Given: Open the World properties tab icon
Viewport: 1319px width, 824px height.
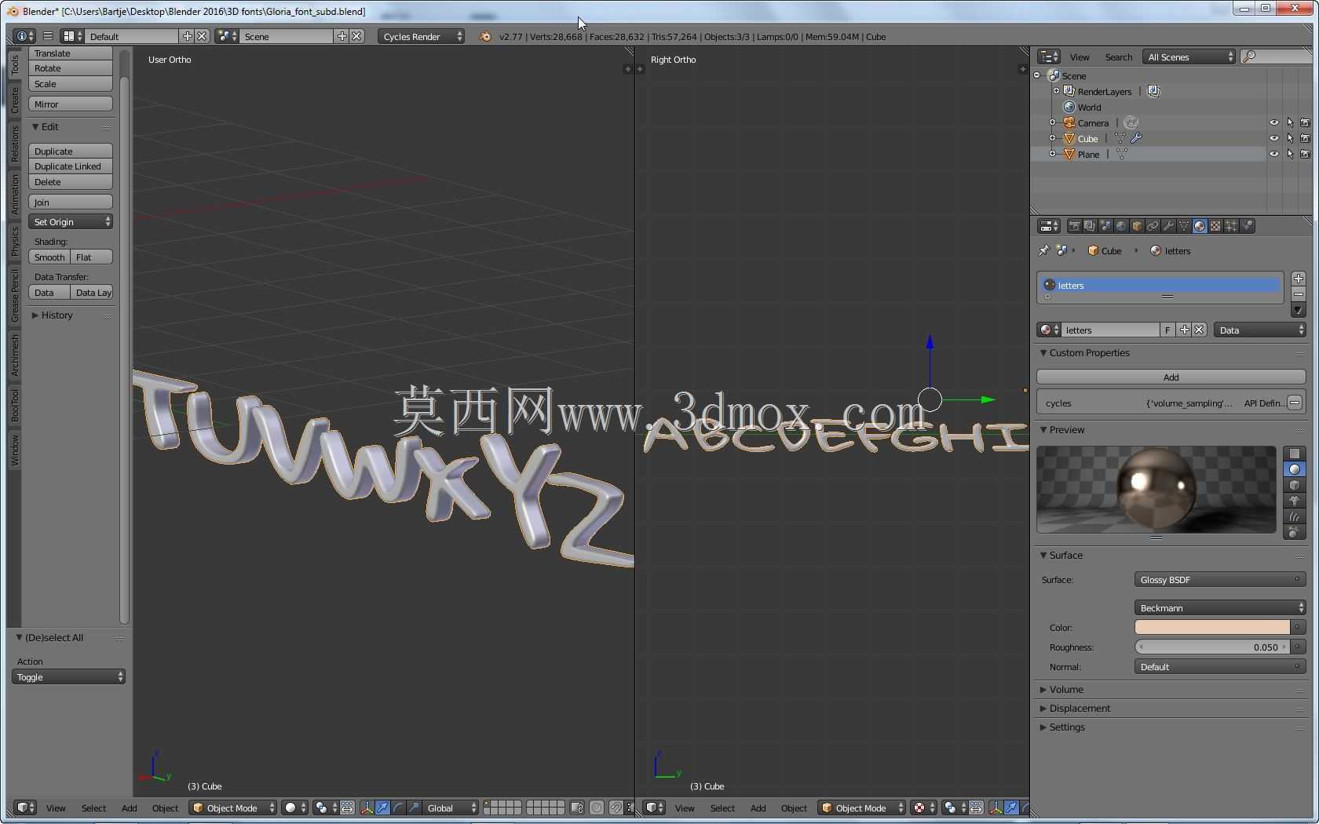Looking at the screenshot, I should pyautogui.click(x=1121, y=226).
